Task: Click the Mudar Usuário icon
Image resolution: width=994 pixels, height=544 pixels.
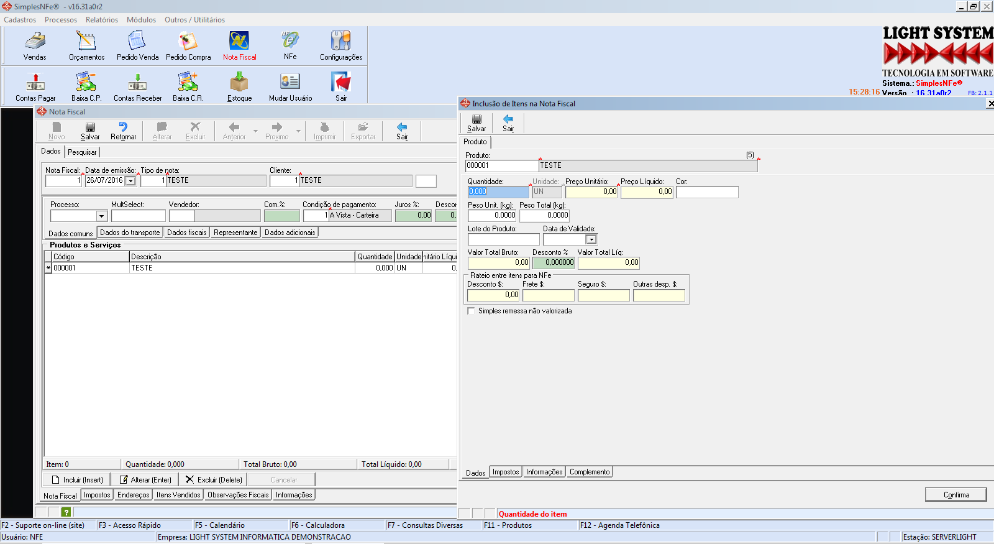Action: point(290,87)
